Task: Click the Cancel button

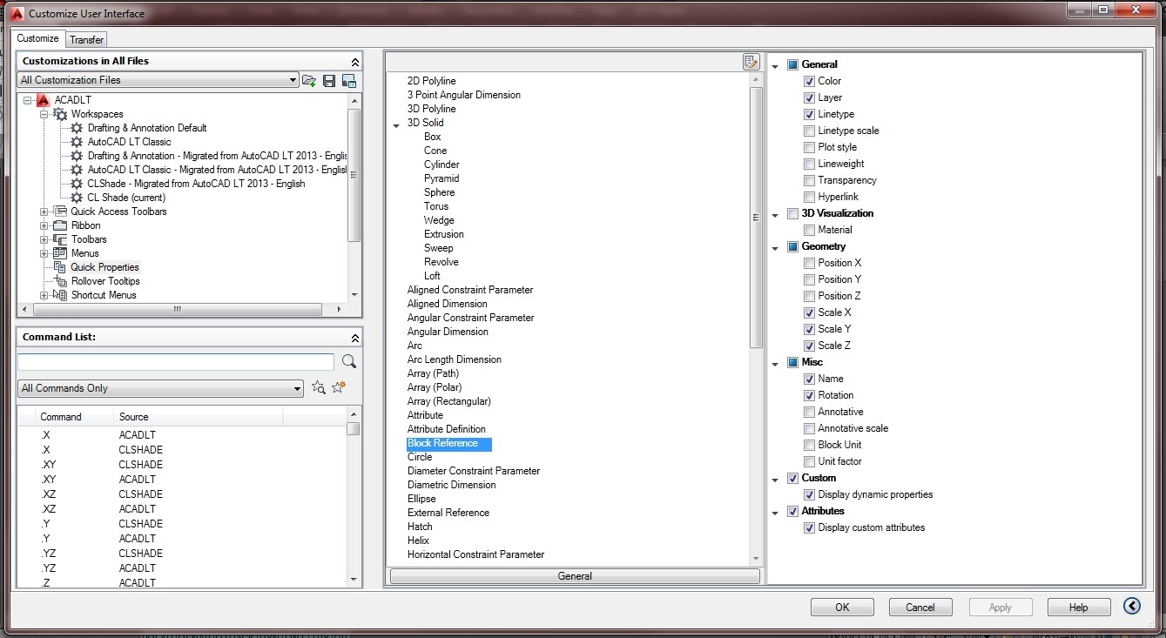Action: pos(920,608)
